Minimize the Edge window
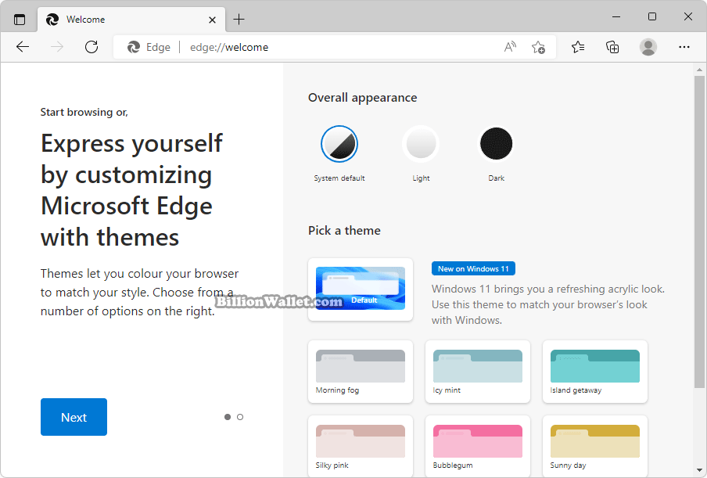 tap(616, 16)
